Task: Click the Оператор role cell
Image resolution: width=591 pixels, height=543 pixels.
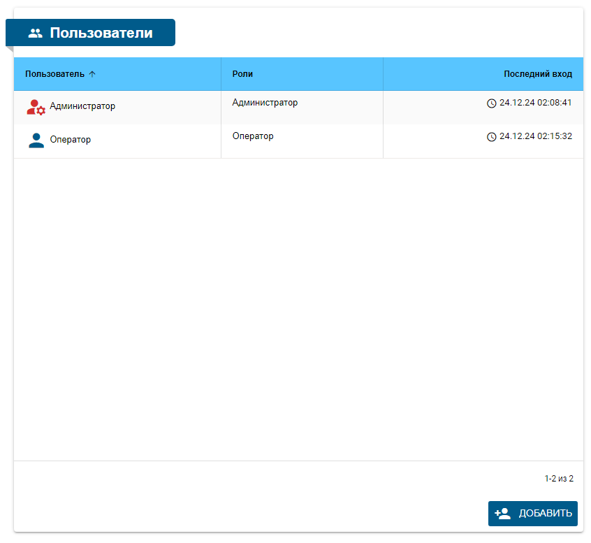Action: pyautogui.click(x=253, y=136)
